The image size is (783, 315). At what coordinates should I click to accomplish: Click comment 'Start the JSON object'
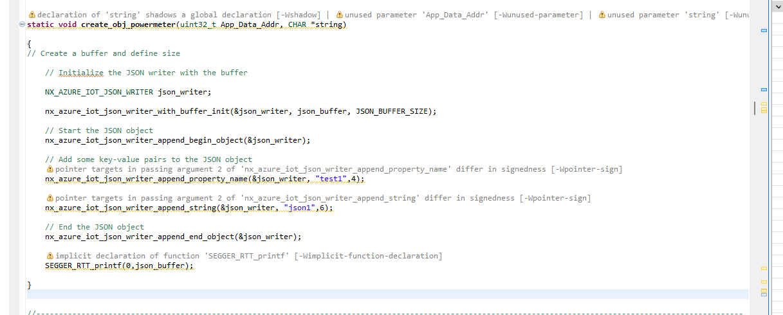pyautogui.click(x=99, y=130)
